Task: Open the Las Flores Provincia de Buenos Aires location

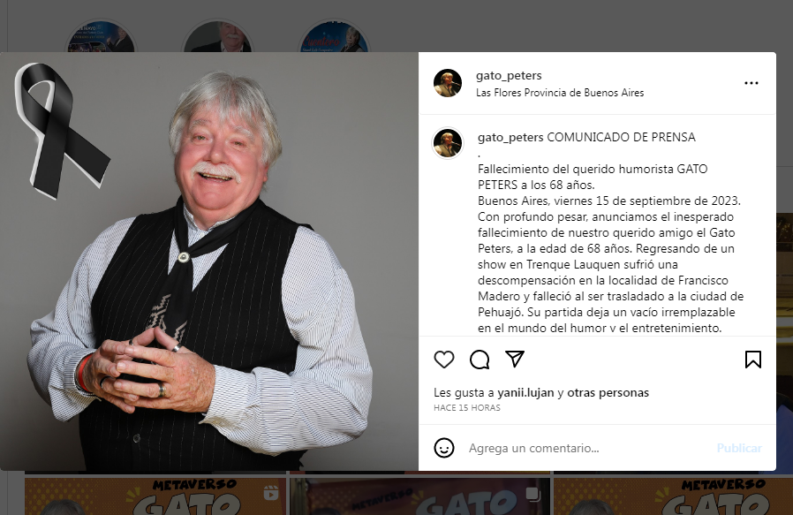Action: [560, 93]
